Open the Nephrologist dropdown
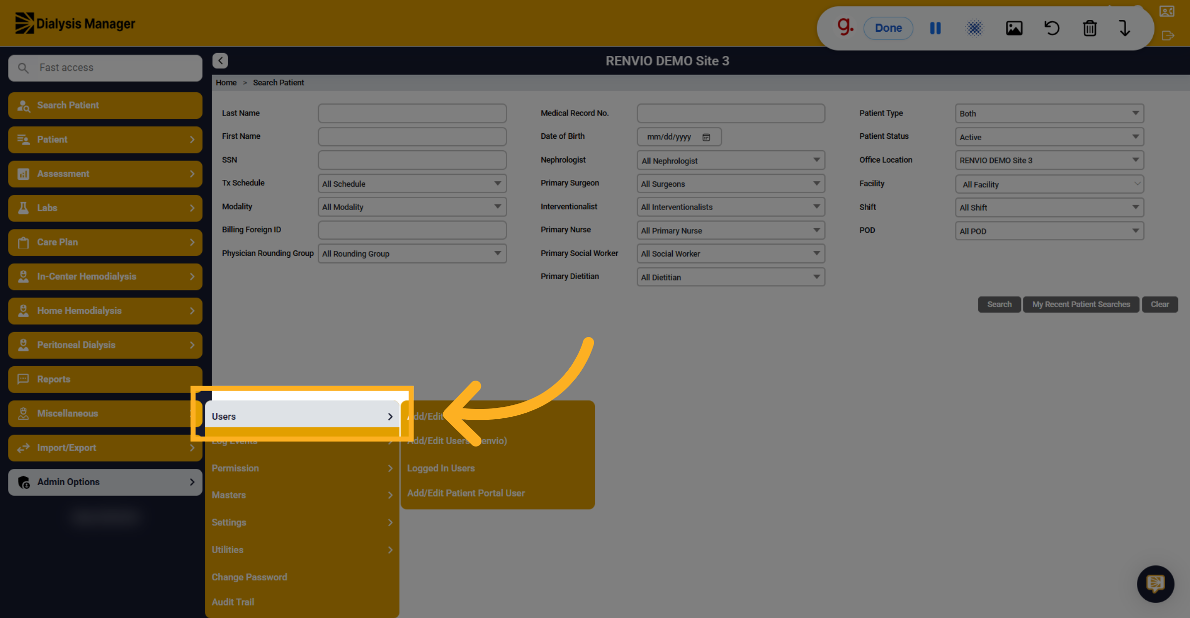1190x618 pixels. [730, 161]
